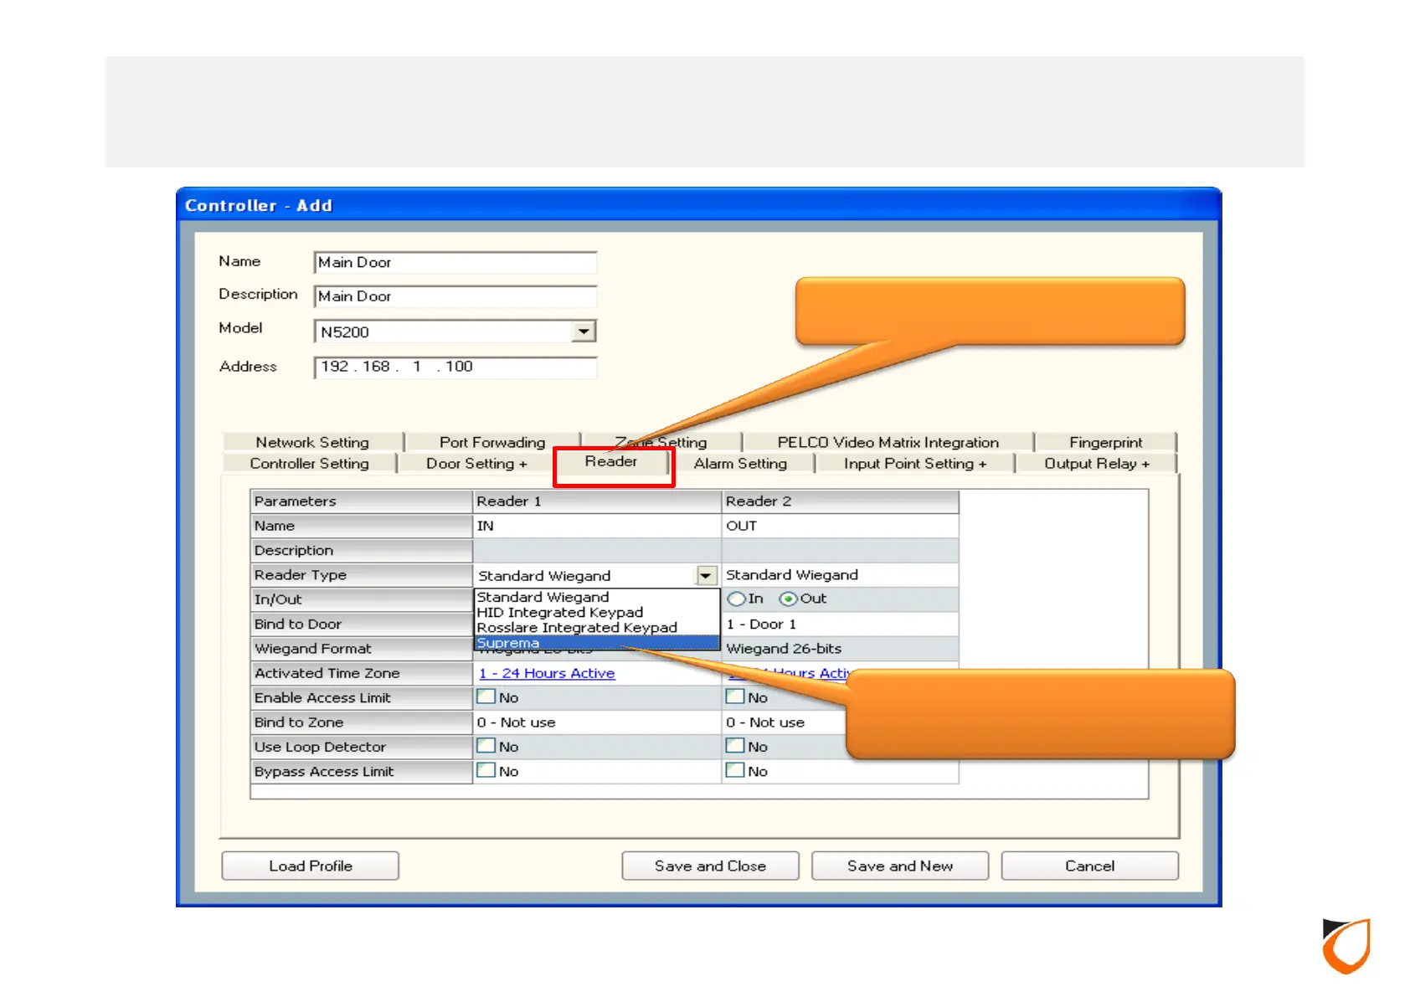1410x997 pixels.
Task: Open the Network Setting tab
Action: coord(311,442)
